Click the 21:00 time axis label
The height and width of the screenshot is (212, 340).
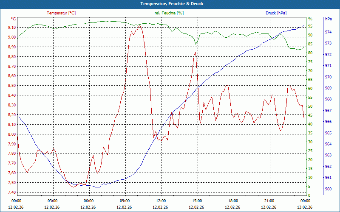point(269,201)
